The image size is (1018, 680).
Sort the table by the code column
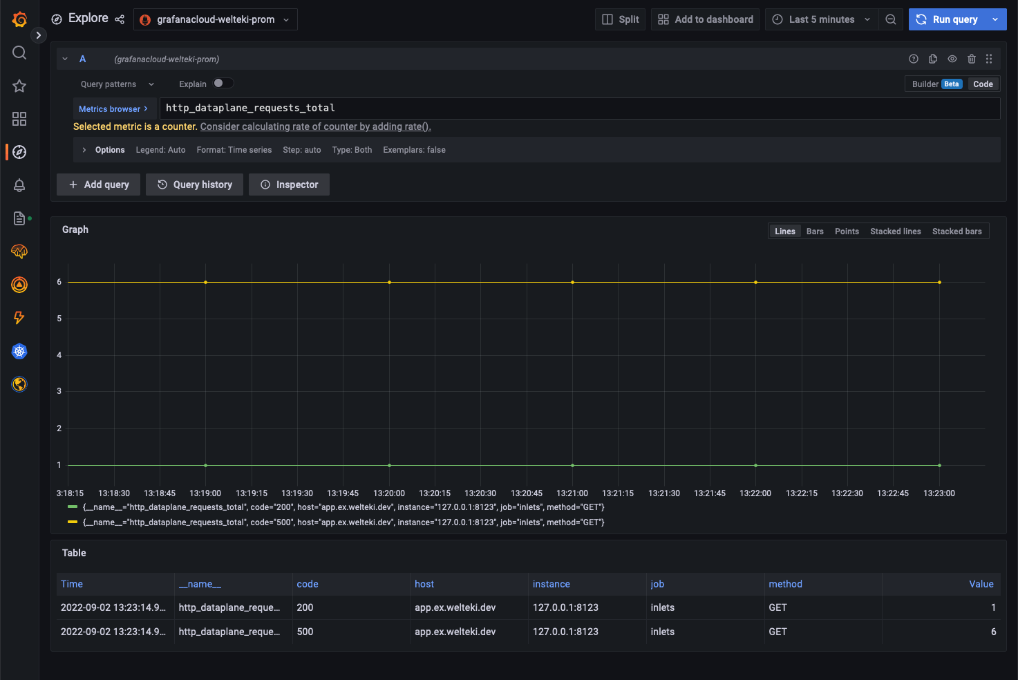308,584
